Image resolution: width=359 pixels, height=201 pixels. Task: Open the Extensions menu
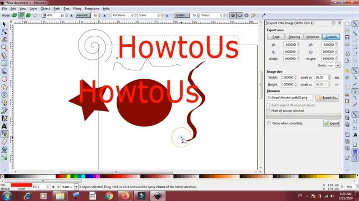pos(92,9)
